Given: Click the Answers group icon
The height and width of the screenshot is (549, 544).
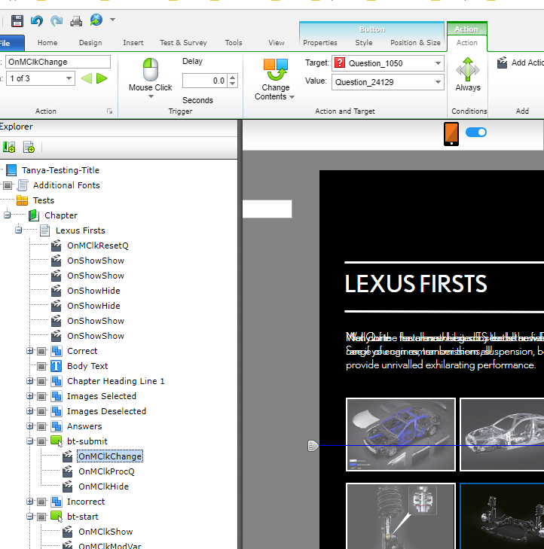Looking at the screenshot, I should (57, 426).
